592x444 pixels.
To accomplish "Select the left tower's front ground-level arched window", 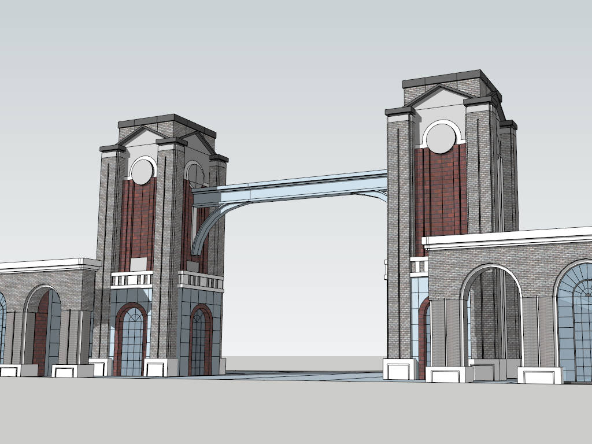I will click(x=132, y=341).
